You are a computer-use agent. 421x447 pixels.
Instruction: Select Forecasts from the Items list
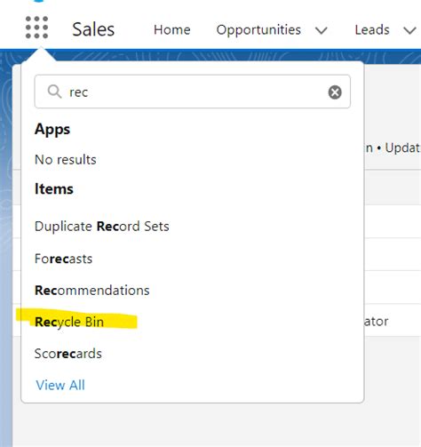pyautogui.click(x=64, y=259)
